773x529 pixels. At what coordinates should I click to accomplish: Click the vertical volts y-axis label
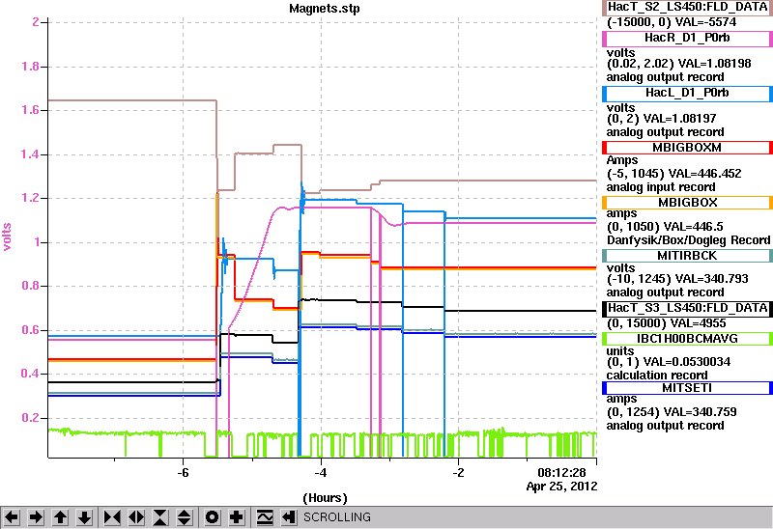(x=7, y=237)
